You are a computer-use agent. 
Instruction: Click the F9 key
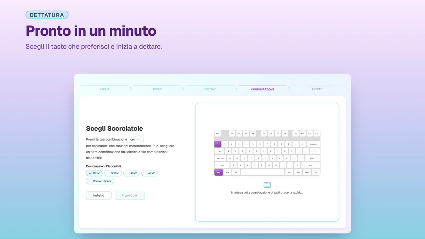coord(295,133)
